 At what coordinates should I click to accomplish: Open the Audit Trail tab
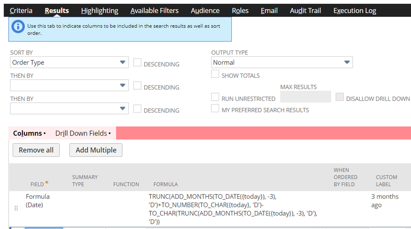click(305, 11)
